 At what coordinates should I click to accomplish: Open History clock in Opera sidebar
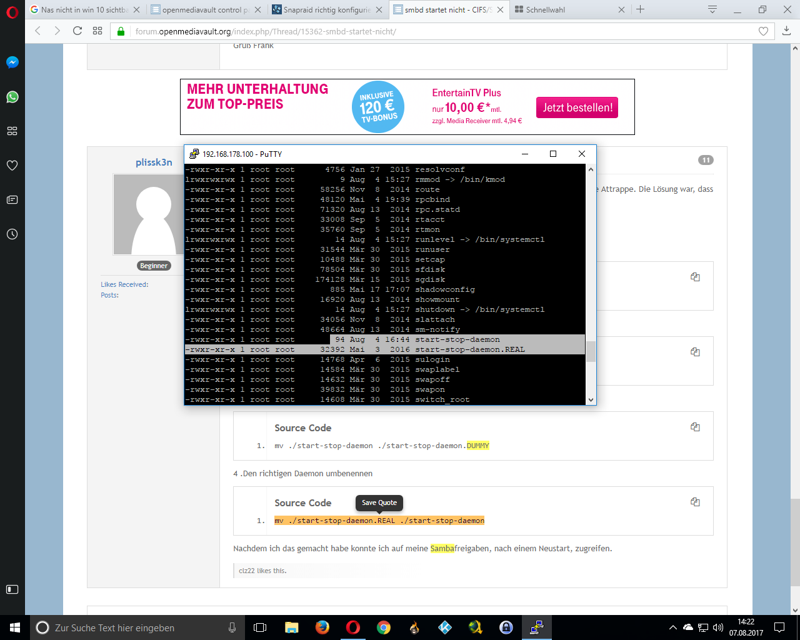click(x=12, y=234)
